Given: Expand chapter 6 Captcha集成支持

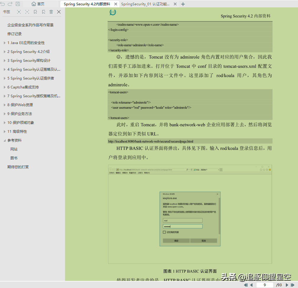Looking at the screenshot, I should point(4,87).
